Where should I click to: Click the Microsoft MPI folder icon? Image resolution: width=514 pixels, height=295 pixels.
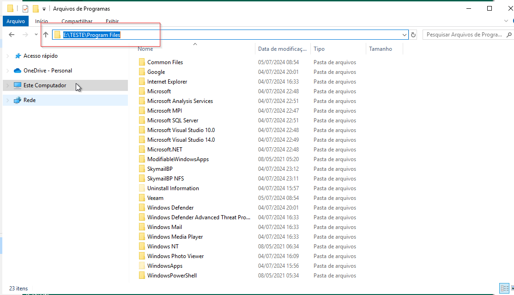click(x=142, y=110)
